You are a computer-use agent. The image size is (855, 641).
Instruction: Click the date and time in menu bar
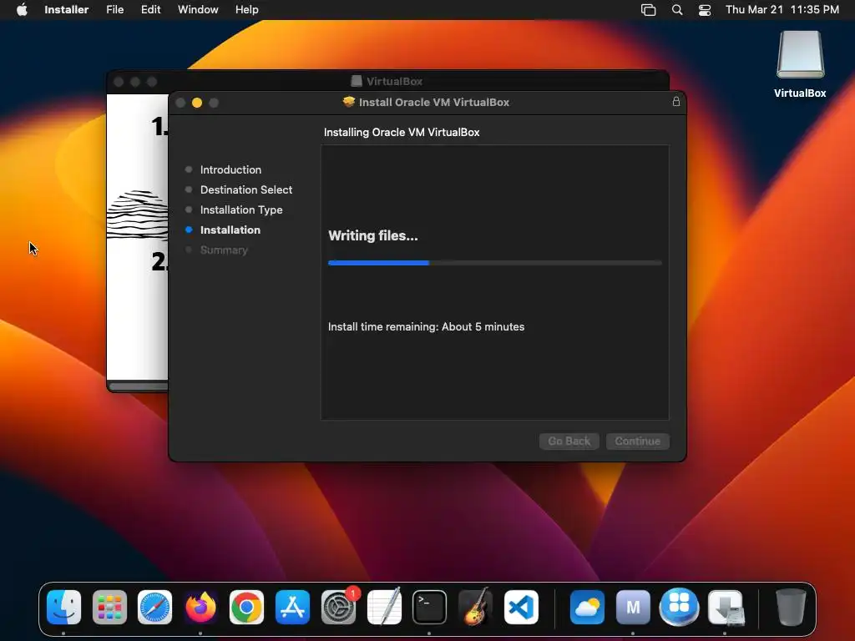point(782,9)
